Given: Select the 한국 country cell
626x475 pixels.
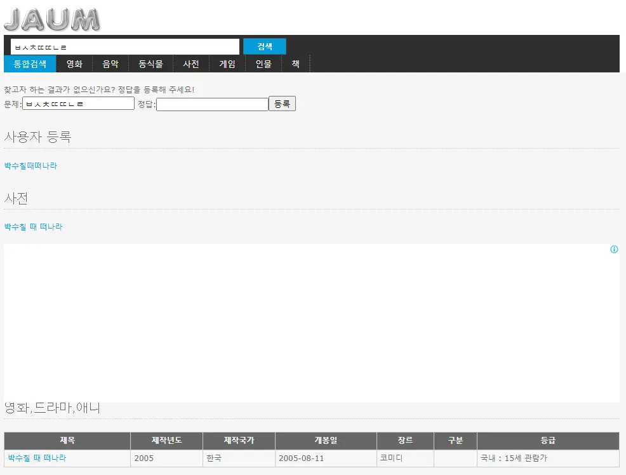Looking at the screenshot, I should pos(239,458).
